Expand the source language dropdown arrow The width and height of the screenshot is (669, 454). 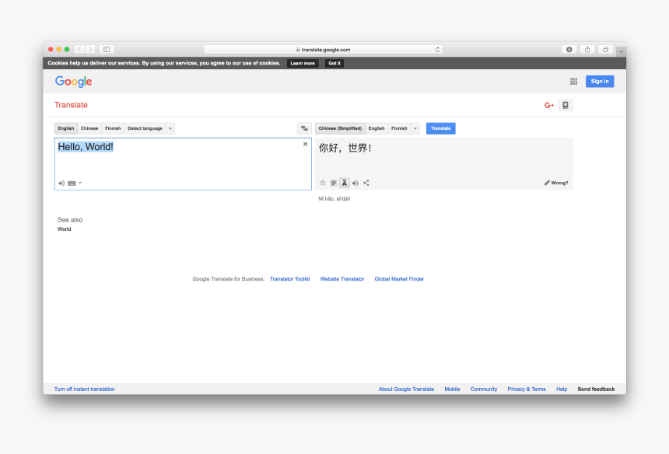click(x=170, y=128)
